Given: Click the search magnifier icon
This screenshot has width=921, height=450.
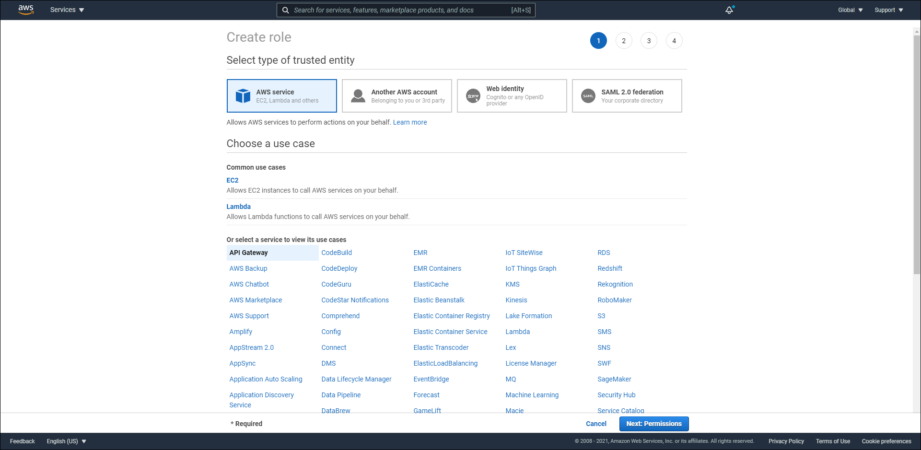Looking at the screenshot, I should click(285, 10).
